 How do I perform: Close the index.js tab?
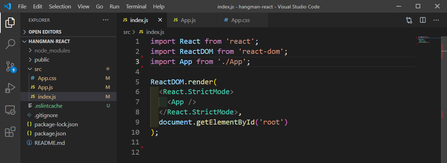pos(160,20)
